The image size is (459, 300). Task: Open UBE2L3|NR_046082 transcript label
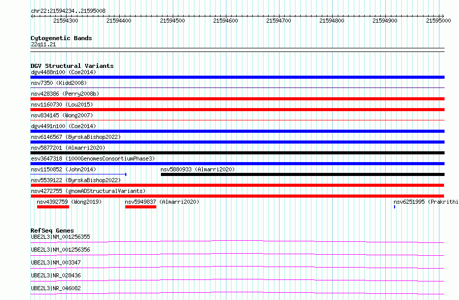tap(56, 288)
